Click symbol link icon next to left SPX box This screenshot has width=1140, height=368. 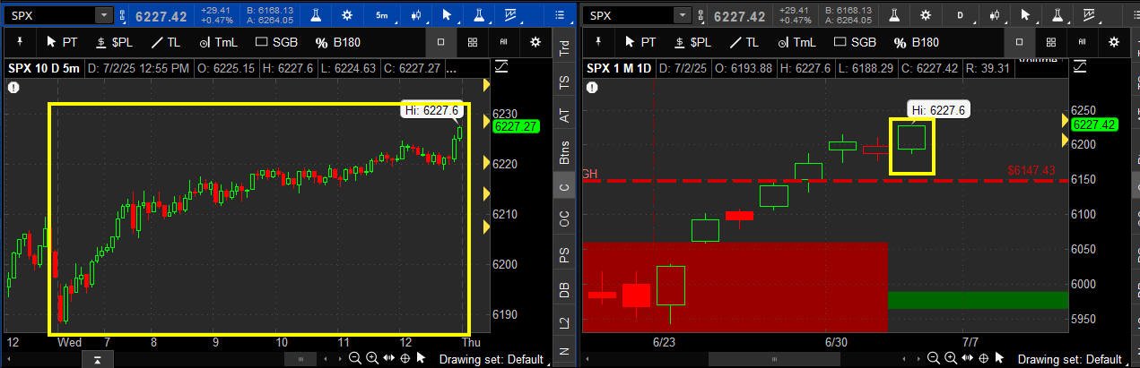[x=122, y=15]
